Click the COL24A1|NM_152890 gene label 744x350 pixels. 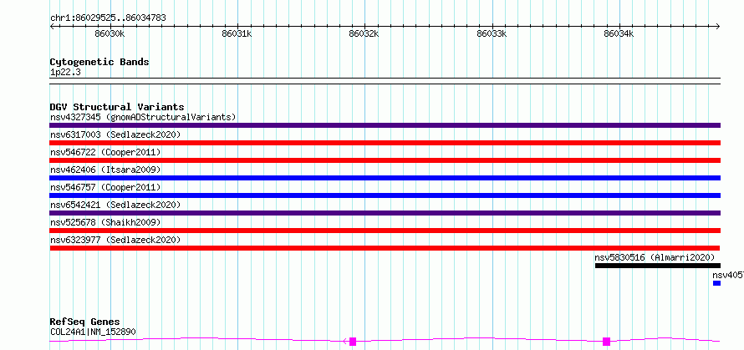[93, 332]
